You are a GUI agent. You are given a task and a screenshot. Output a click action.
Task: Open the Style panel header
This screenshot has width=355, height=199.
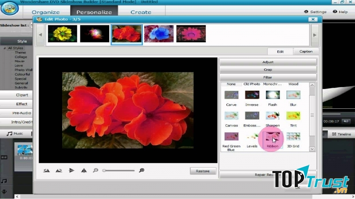tap(22, 41)
